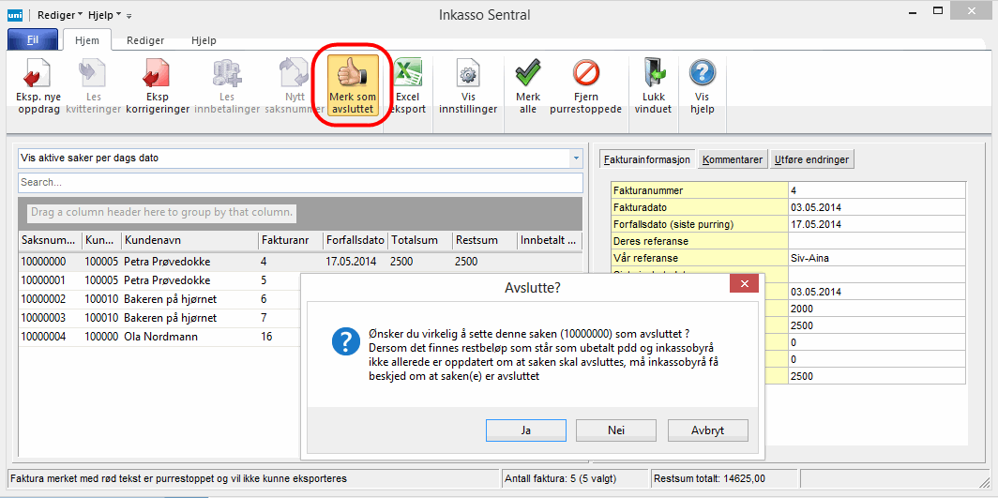Viewport: 998px width, 498px height.
Task: Expand the 'Vis aktive saker per dags dato' dropdown
Action: pyautogui.click(x=576, y=158)
